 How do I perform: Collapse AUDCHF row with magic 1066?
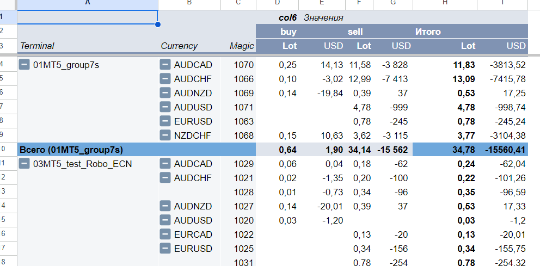pyautogui.click(x=165, y=79)
